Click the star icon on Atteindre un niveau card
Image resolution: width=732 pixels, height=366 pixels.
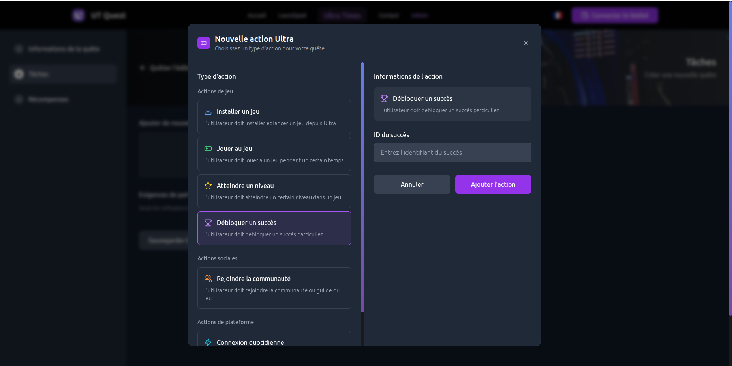coord(208,185)
